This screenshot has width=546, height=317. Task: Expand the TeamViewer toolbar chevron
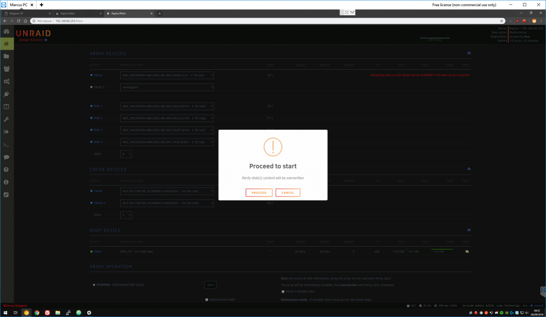(x=352, y=12)
